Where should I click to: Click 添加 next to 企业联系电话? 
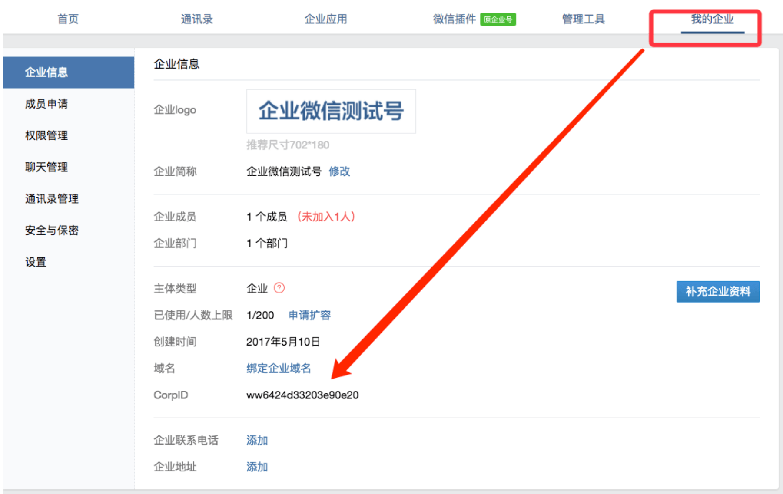tap(257, 440)
